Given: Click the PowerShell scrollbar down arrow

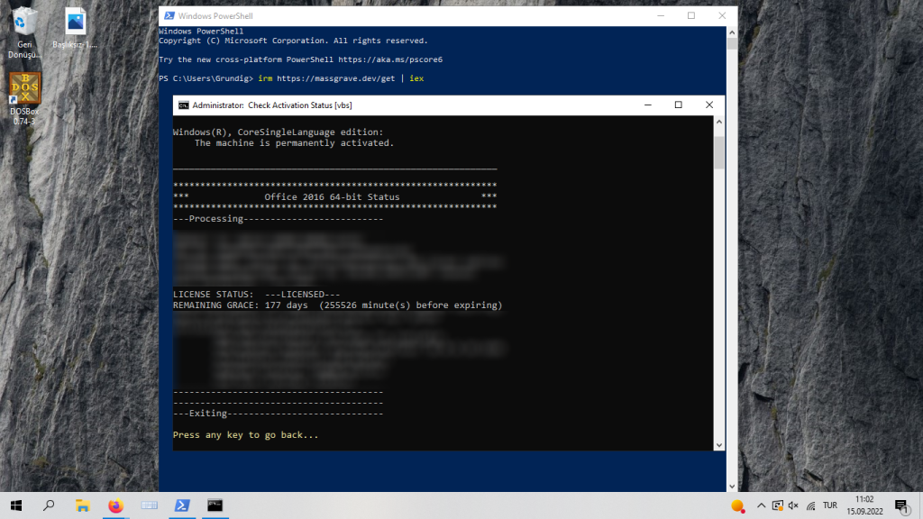Looking at the screenshot, I should coord(732,486).
